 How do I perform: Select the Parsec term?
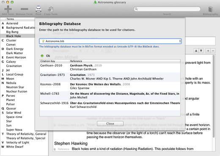pos(11,96)
